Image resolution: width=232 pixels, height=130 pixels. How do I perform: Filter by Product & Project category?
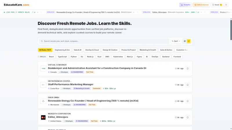(x=128, y=50)
